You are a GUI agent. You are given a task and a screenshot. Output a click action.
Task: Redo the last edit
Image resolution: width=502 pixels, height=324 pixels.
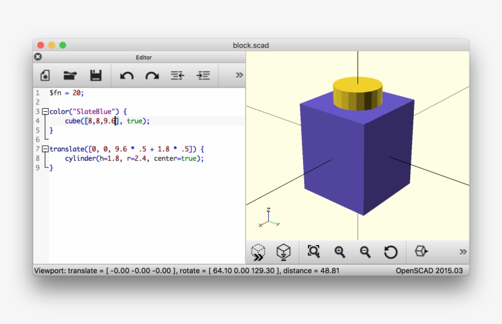pyautogui.click(x=152, y=76)
